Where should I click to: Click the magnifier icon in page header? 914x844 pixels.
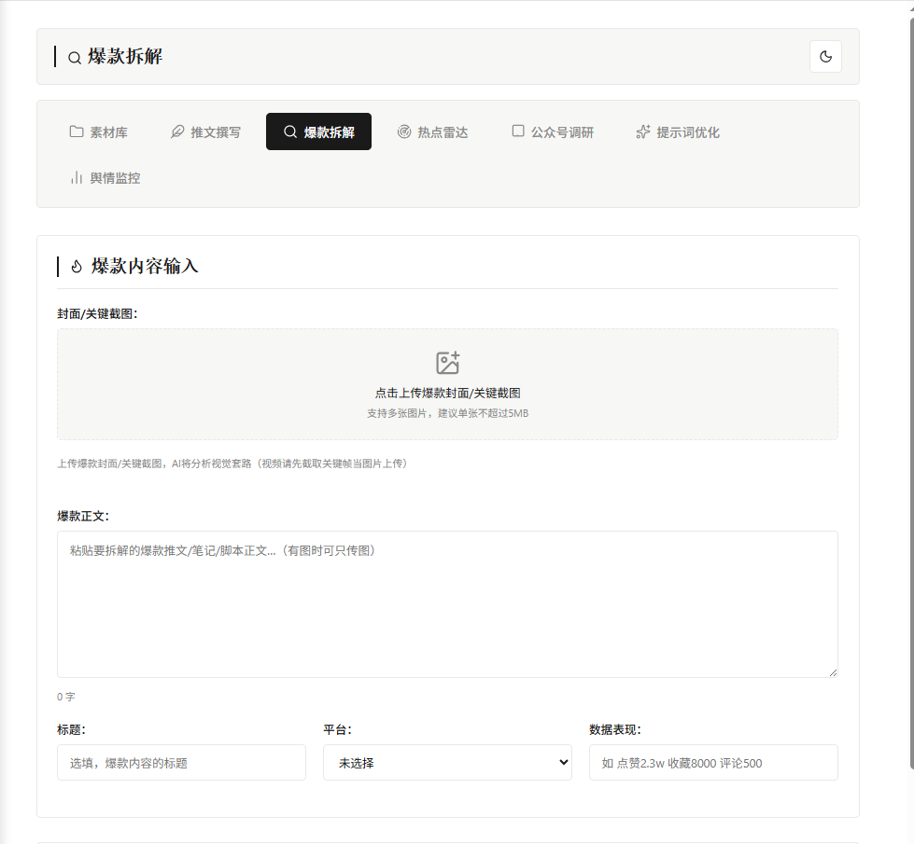click(x=75, y=58)
